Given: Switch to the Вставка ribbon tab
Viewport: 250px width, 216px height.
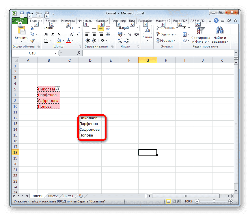Looking at the screenshot, I should pos(51,20).
